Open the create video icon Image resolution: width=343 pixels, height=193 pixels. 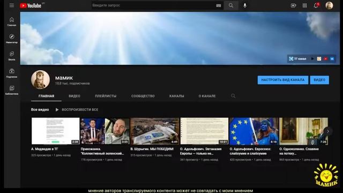click(293, 5)
